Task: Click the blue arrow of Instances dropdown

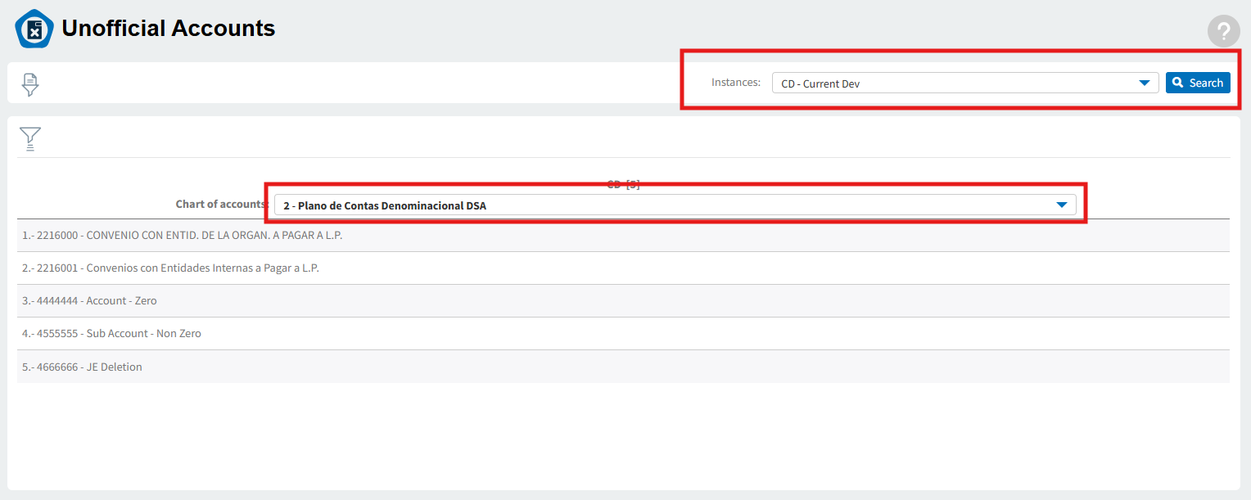Action: coord(1144,83)
